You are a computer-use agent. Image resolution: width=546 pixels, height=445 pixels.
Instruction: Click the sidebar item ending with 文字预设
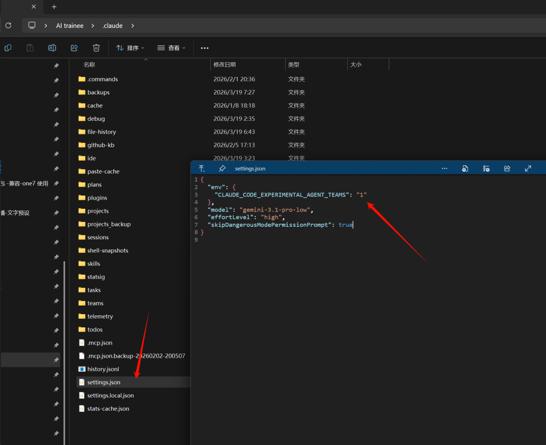15,213
